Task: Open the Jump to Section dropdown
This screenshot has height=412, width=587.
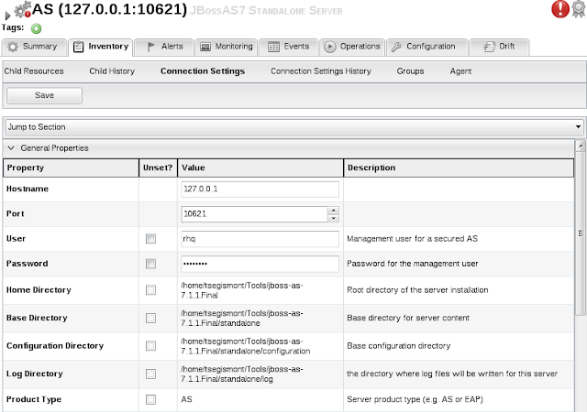Action: 294,127
